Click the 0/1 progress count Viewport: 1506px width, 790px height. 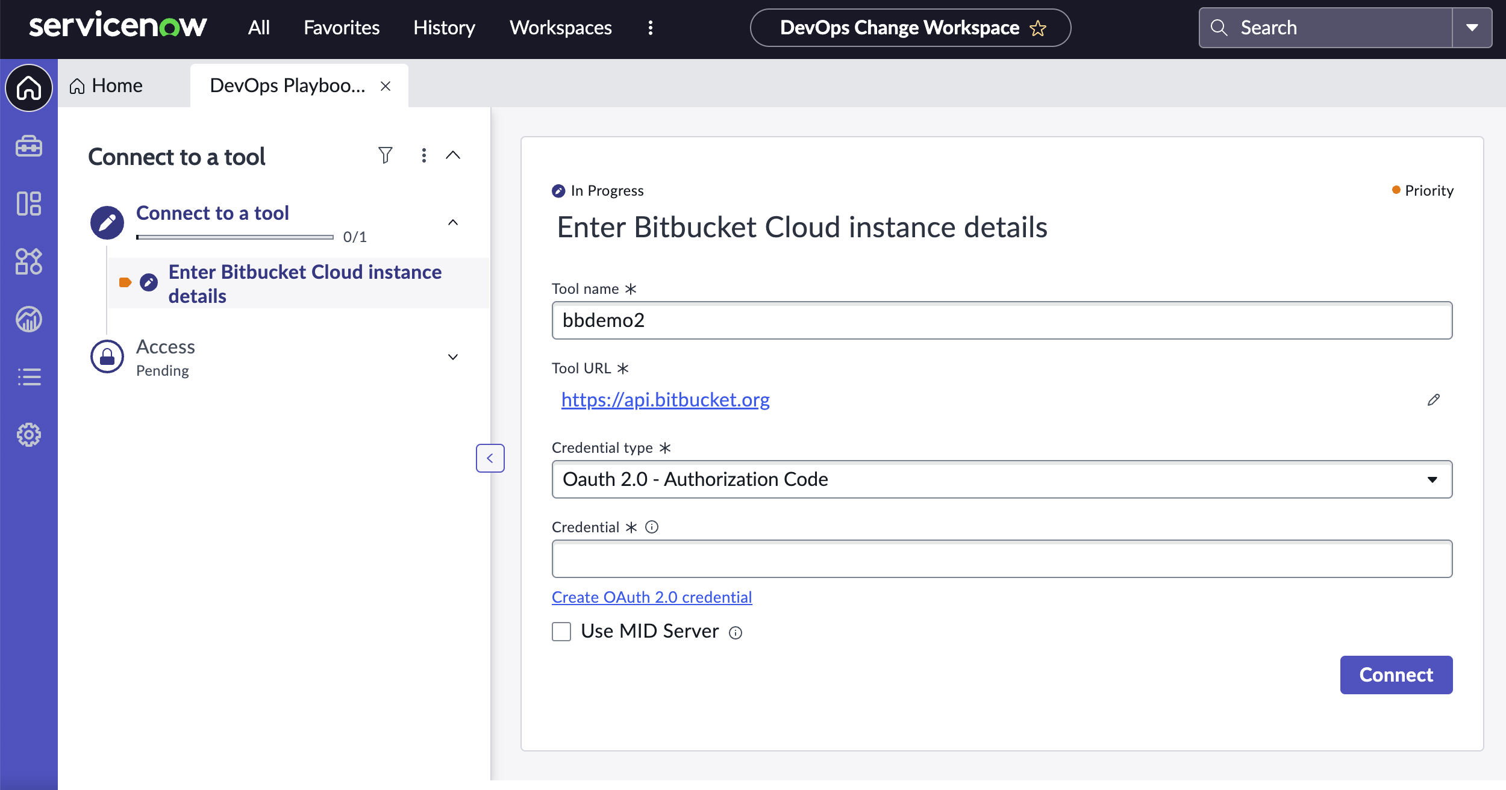[355, 237]
